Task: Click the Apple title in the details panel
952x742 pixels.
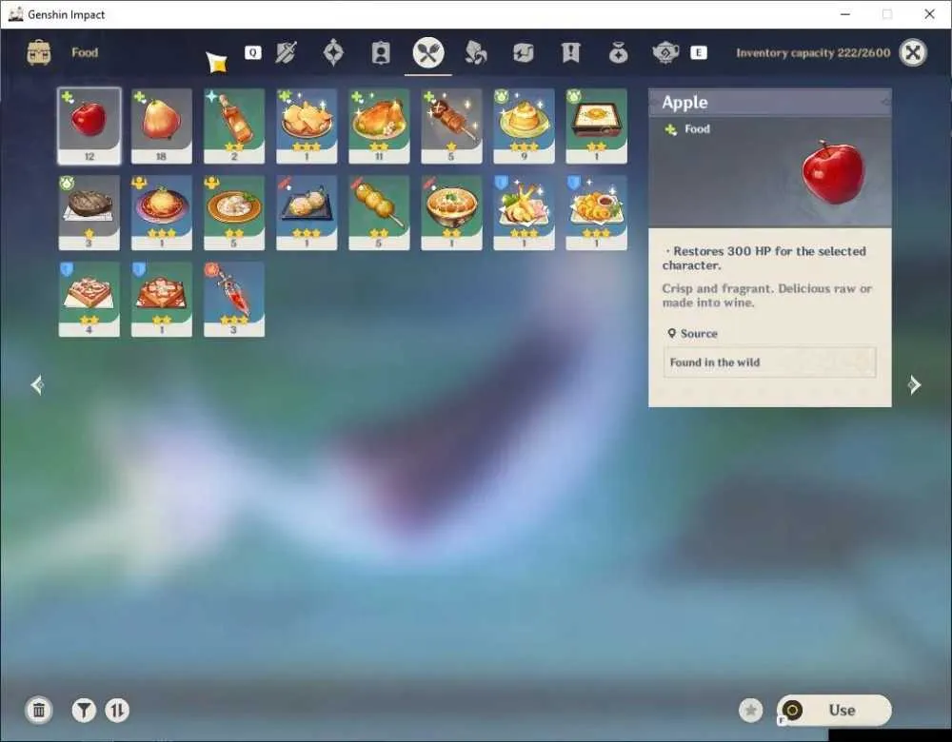Action: pyautogui.click(x=684, y=102)
